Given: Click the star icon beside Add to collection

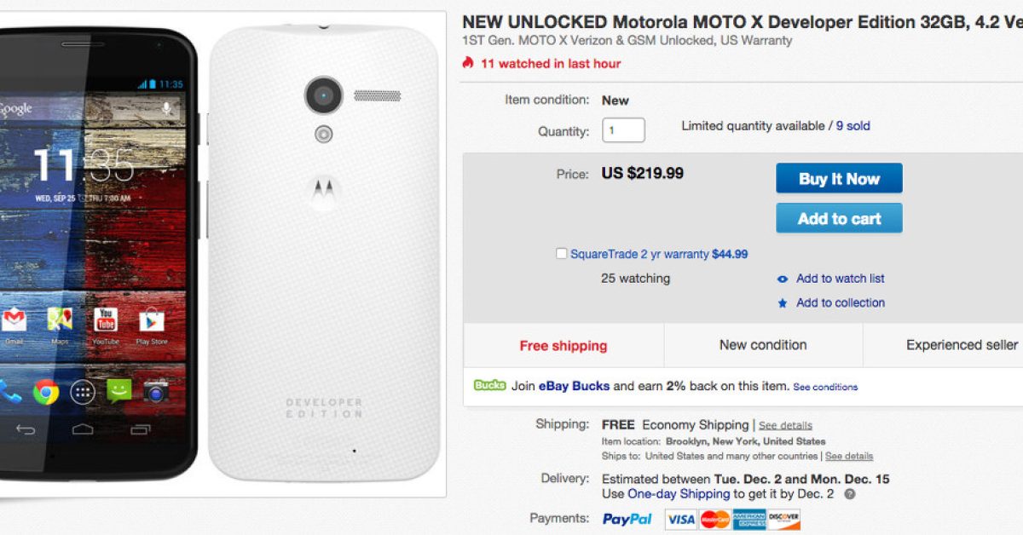Looking at the screenshot, I should pos(783,303).
